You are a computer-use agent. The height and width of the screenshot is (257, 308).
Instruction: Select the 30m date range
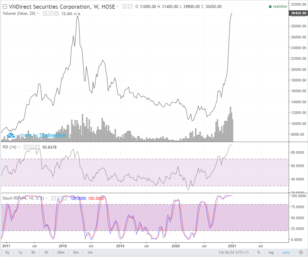(61, 252)
